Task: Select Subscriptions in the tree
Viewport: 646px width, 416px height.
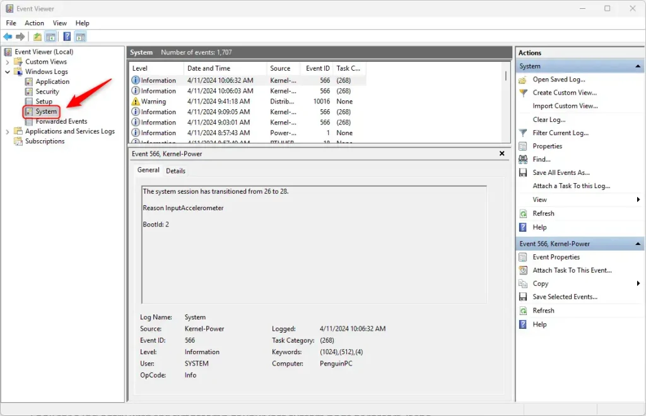Action: tap(45, 141)
